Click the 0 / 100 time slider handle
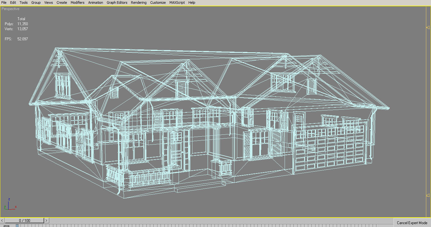This screenshot has width=431, height=227. pyautogui.click(x=24, y=221)
